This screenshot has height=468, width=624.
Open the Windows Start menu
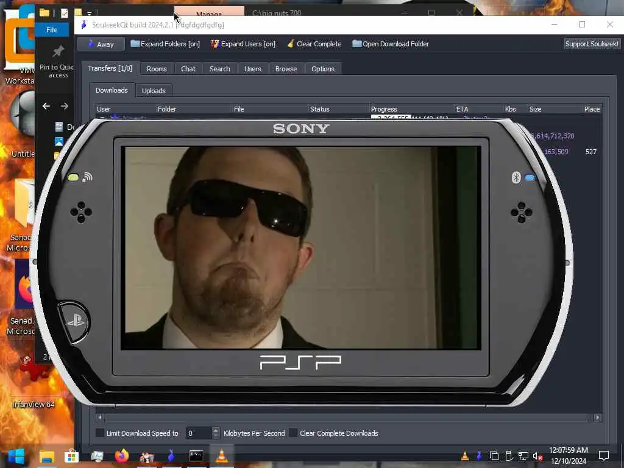[x=16, y=456]
